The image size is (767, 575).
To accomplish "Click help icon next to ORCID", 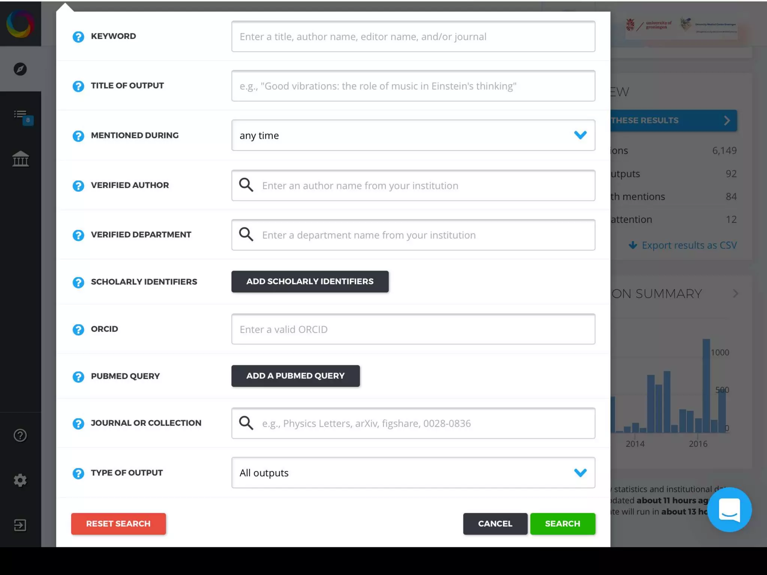I will pyautogui.click(x=78, y=329).
